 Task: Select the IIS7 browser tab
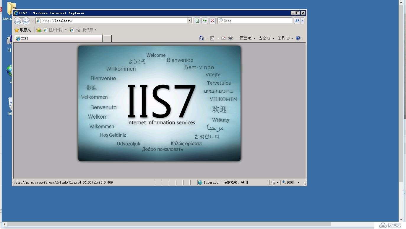[58, 39]
